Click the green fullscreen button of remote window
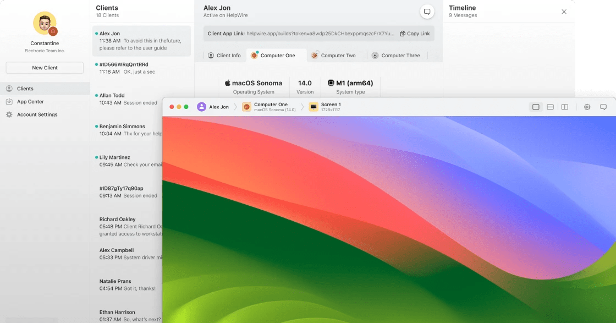 [186, 107]
